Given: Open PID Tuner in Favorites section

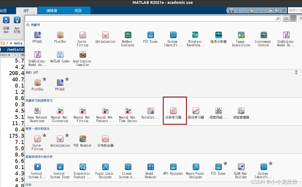Looking at the screenshot, I should click(x=150, y=37).
